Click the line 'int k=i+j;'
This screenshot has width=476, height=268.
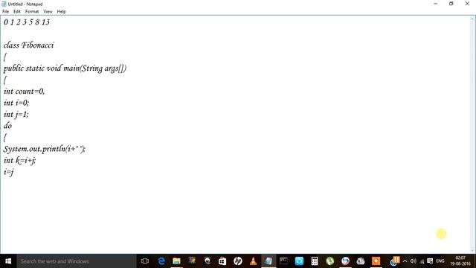coord(19,161)
